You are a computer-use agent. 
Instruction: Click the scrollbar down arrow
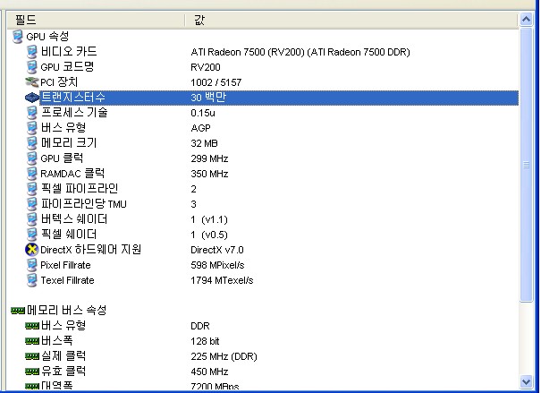[x=526, y=381]
